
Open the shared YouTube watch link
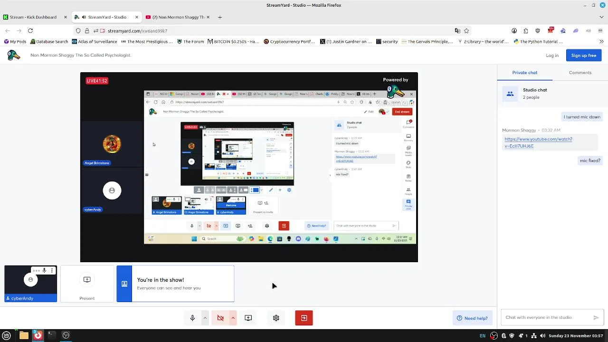coord(538,142)
